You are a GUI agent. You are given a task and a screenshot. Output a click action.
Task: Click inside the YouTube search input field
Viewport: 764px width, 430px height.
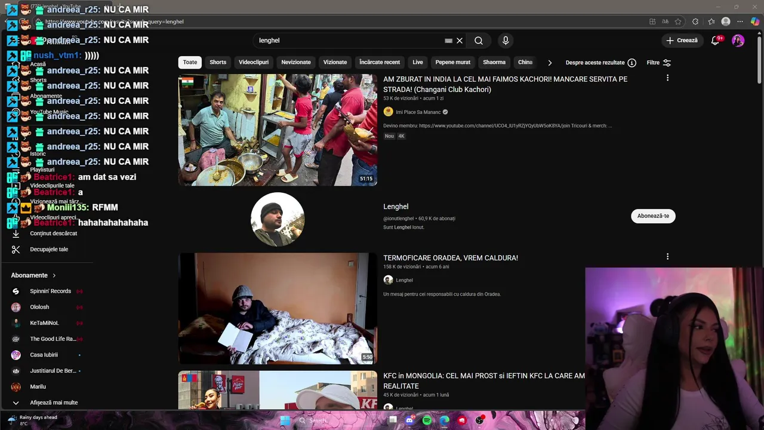(x=349, y=41)
